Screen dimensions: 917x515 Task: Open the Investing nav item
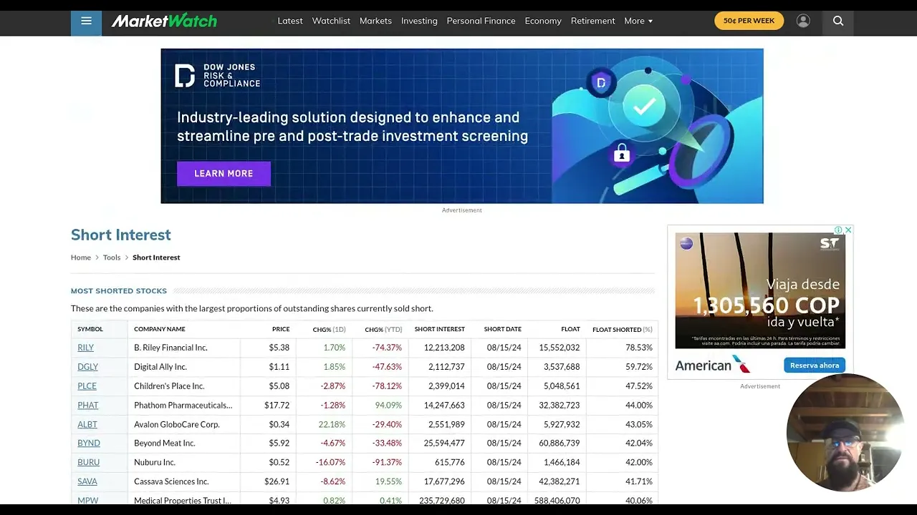point(419,21)
